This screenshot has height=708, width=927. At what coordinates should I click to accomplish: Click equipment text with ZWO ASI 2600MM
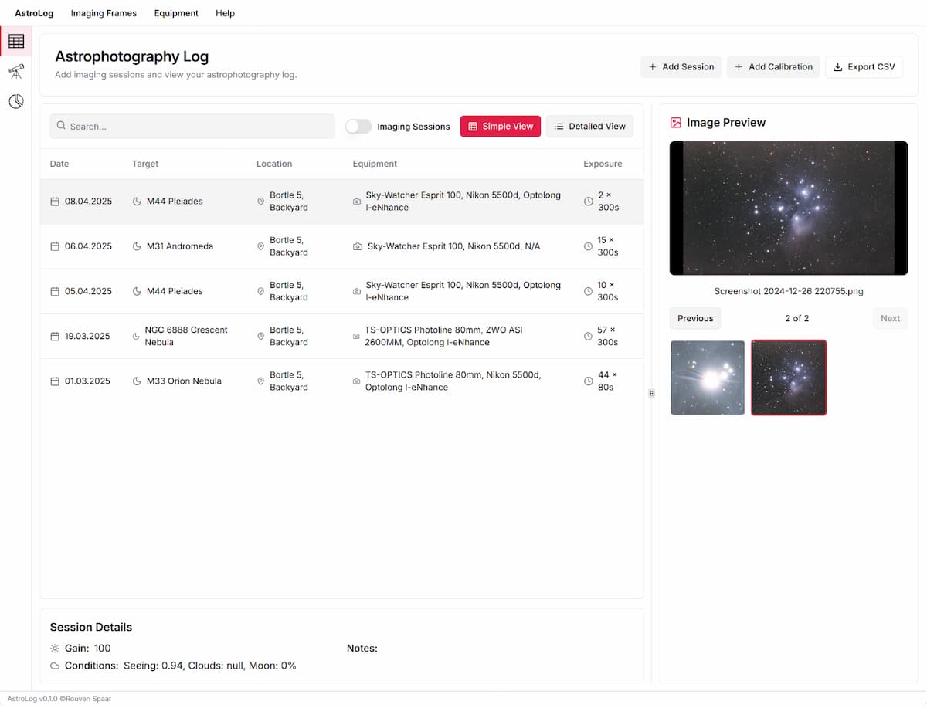(x=443, y=337)
